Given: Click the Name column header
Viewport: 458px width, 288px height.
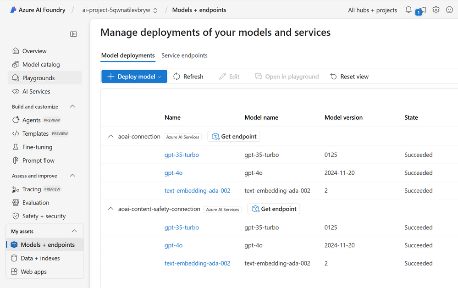Looking at the screenshot, I should click(x=172, y=117).
